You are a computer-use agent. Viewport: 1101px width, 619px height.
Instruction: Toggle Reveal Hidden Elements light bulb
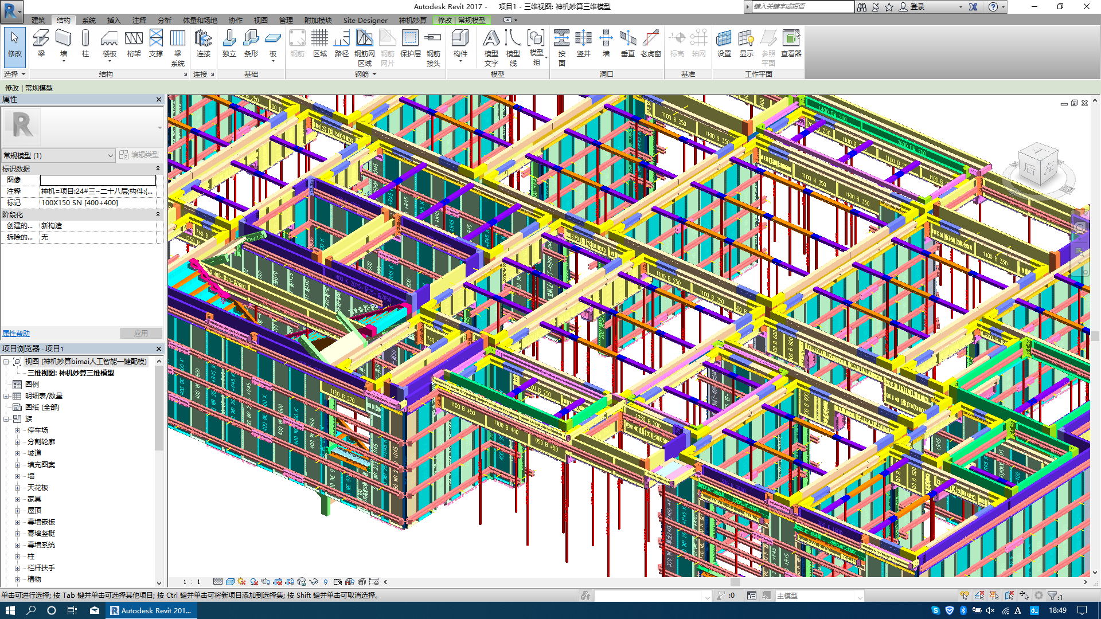tap(326, 582)
